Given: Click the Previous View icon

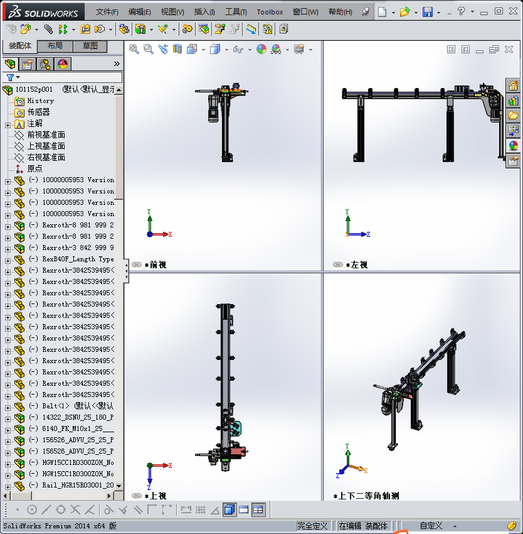Looking at the screenshot, I should pos(163,50).
